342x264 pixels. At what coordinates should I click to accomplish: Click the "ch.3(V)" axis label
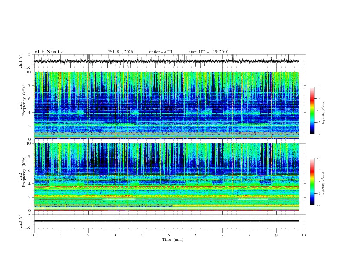(21, 221)
